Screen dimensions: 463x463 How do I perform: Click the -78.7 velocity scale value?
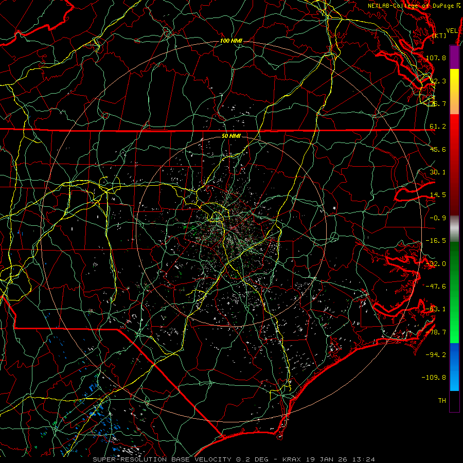click(436, 332)
